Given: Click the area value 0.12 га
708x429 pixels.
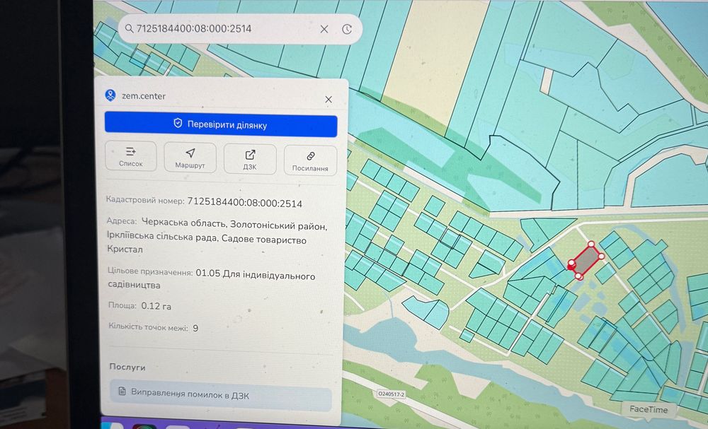Looking at the screenshot, I should click(x=156, y=305).
